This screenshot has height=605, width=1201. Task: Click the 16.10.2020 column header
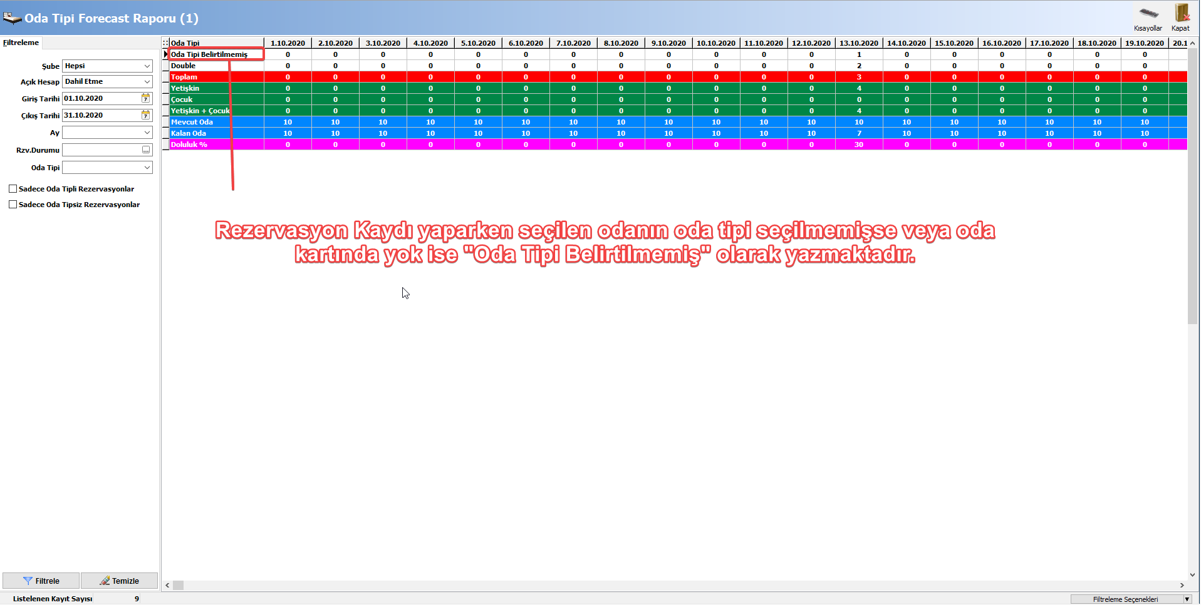[1002, 43]
